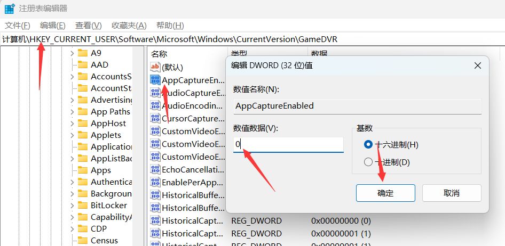This screenshot has height=246, width=505.
Task: Expand the Applets tree node
Action: tap(72, 135)
